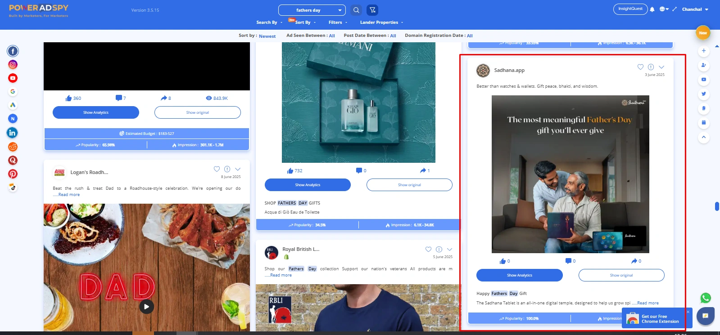
Task: Select the Instagram platform icon
Action: [13, 65]
